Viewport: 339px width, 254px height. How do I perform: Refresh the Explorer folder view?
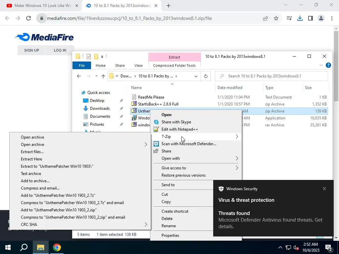[x=206, y=76]
